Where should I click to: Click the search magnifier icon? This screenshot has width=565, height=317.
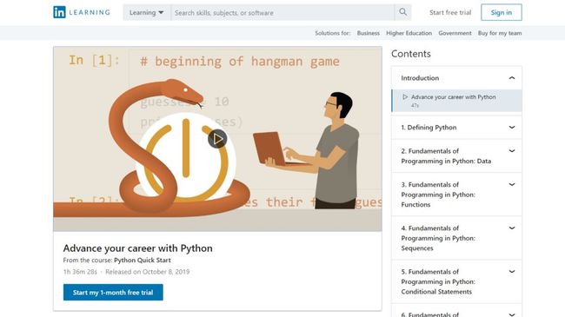[402, 12]
